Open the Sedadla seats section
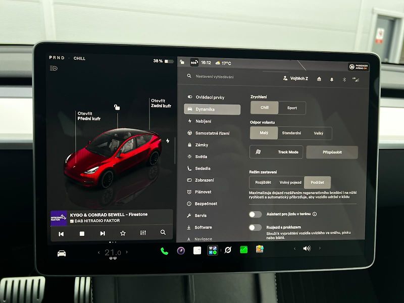The height and width of the screenshot is (303, 404). coord(199,168)
